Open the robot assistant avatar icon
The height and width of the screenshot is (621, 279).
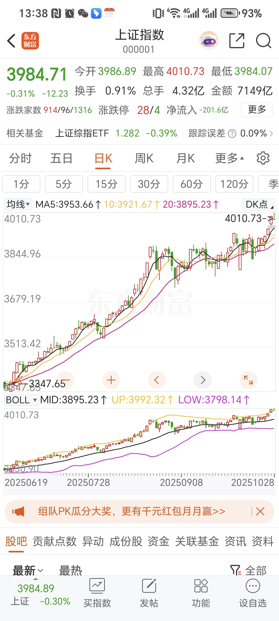pos(209,41)
